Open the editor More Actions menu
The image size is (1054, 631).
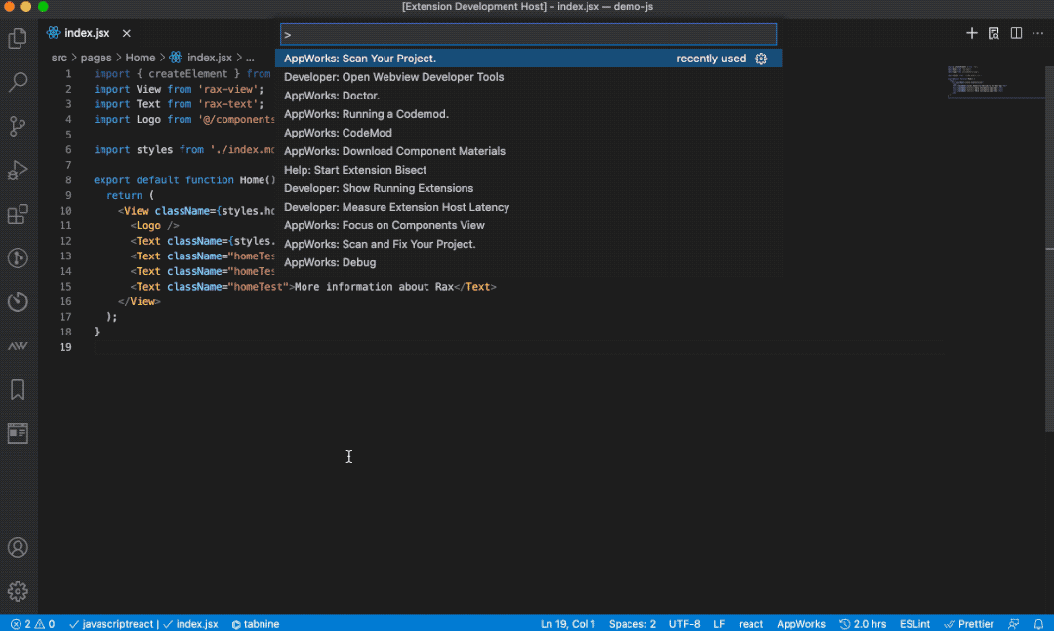coord(1037,33)
